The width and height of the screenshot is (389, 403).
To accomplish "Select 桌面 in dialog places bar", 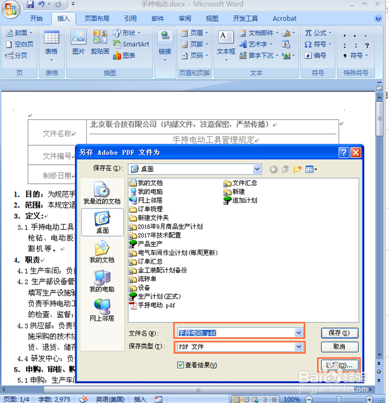I will click(x=102, y=222).
